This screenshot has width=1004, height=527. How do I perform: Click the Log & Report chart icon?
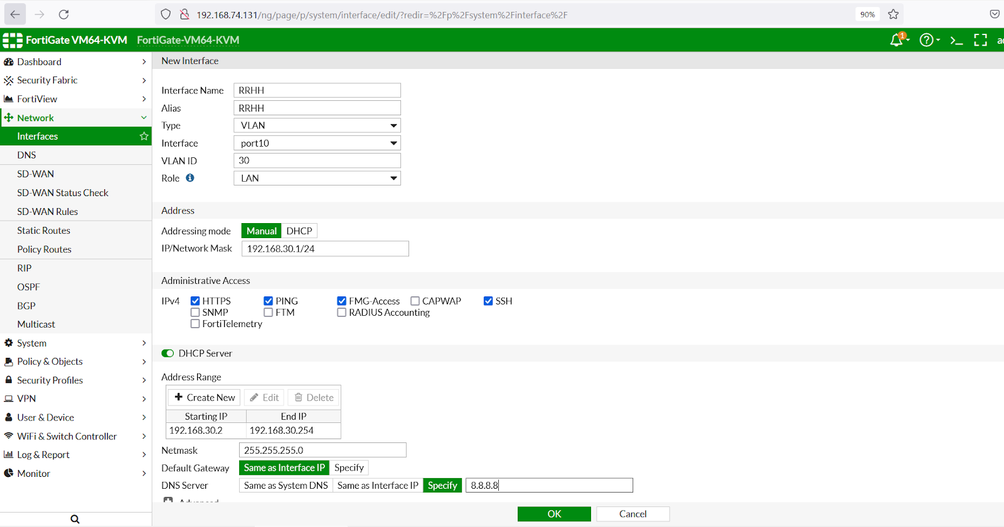click(9, 454)
